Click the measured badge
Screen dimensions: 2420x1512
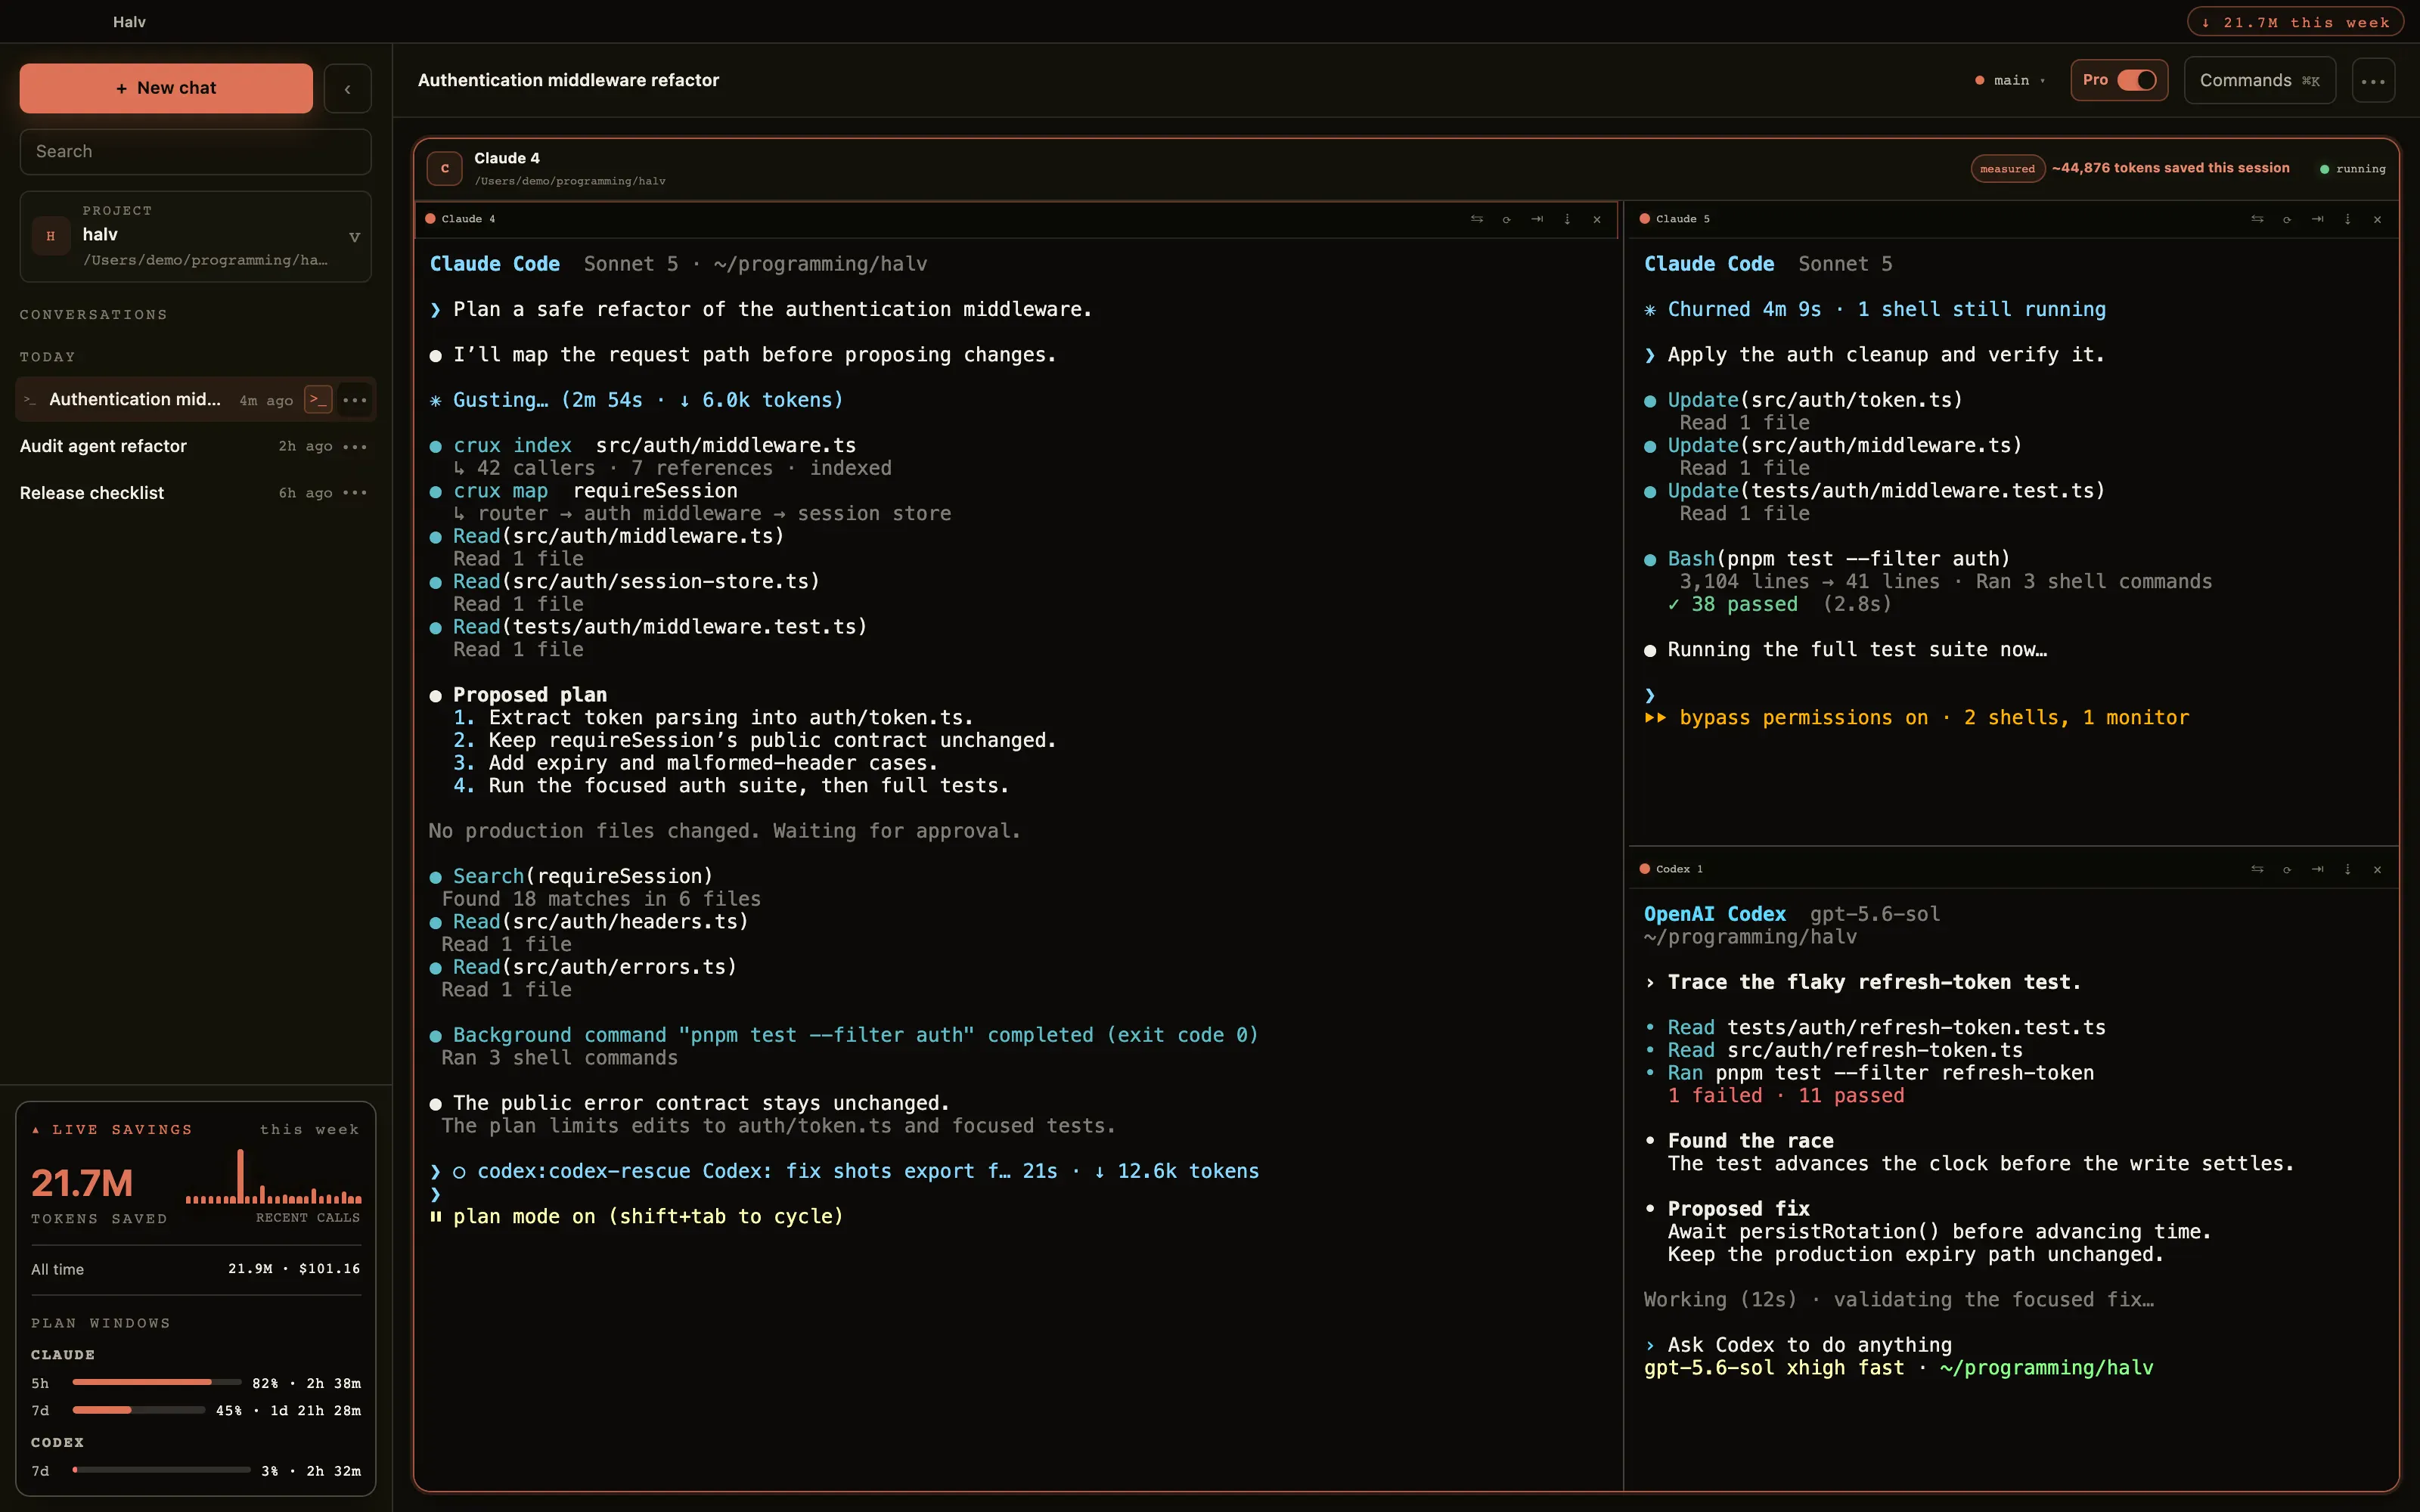point(2007,168)
